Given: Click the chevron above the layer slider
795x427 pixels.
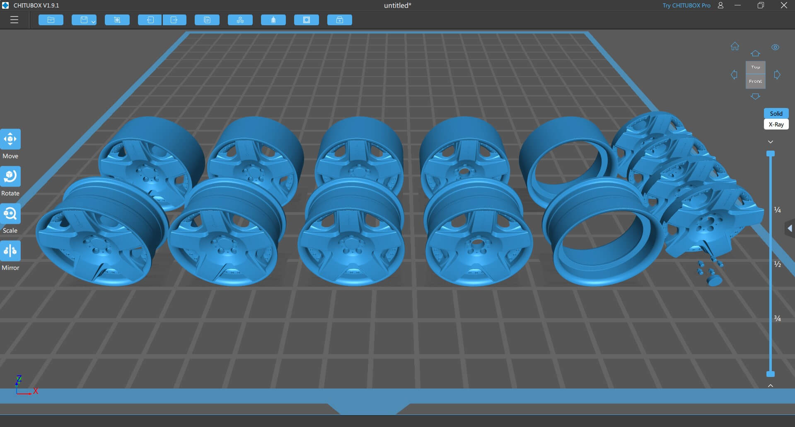Looking at the screenshot, I should pyautogui.click(x=770, y=142).
